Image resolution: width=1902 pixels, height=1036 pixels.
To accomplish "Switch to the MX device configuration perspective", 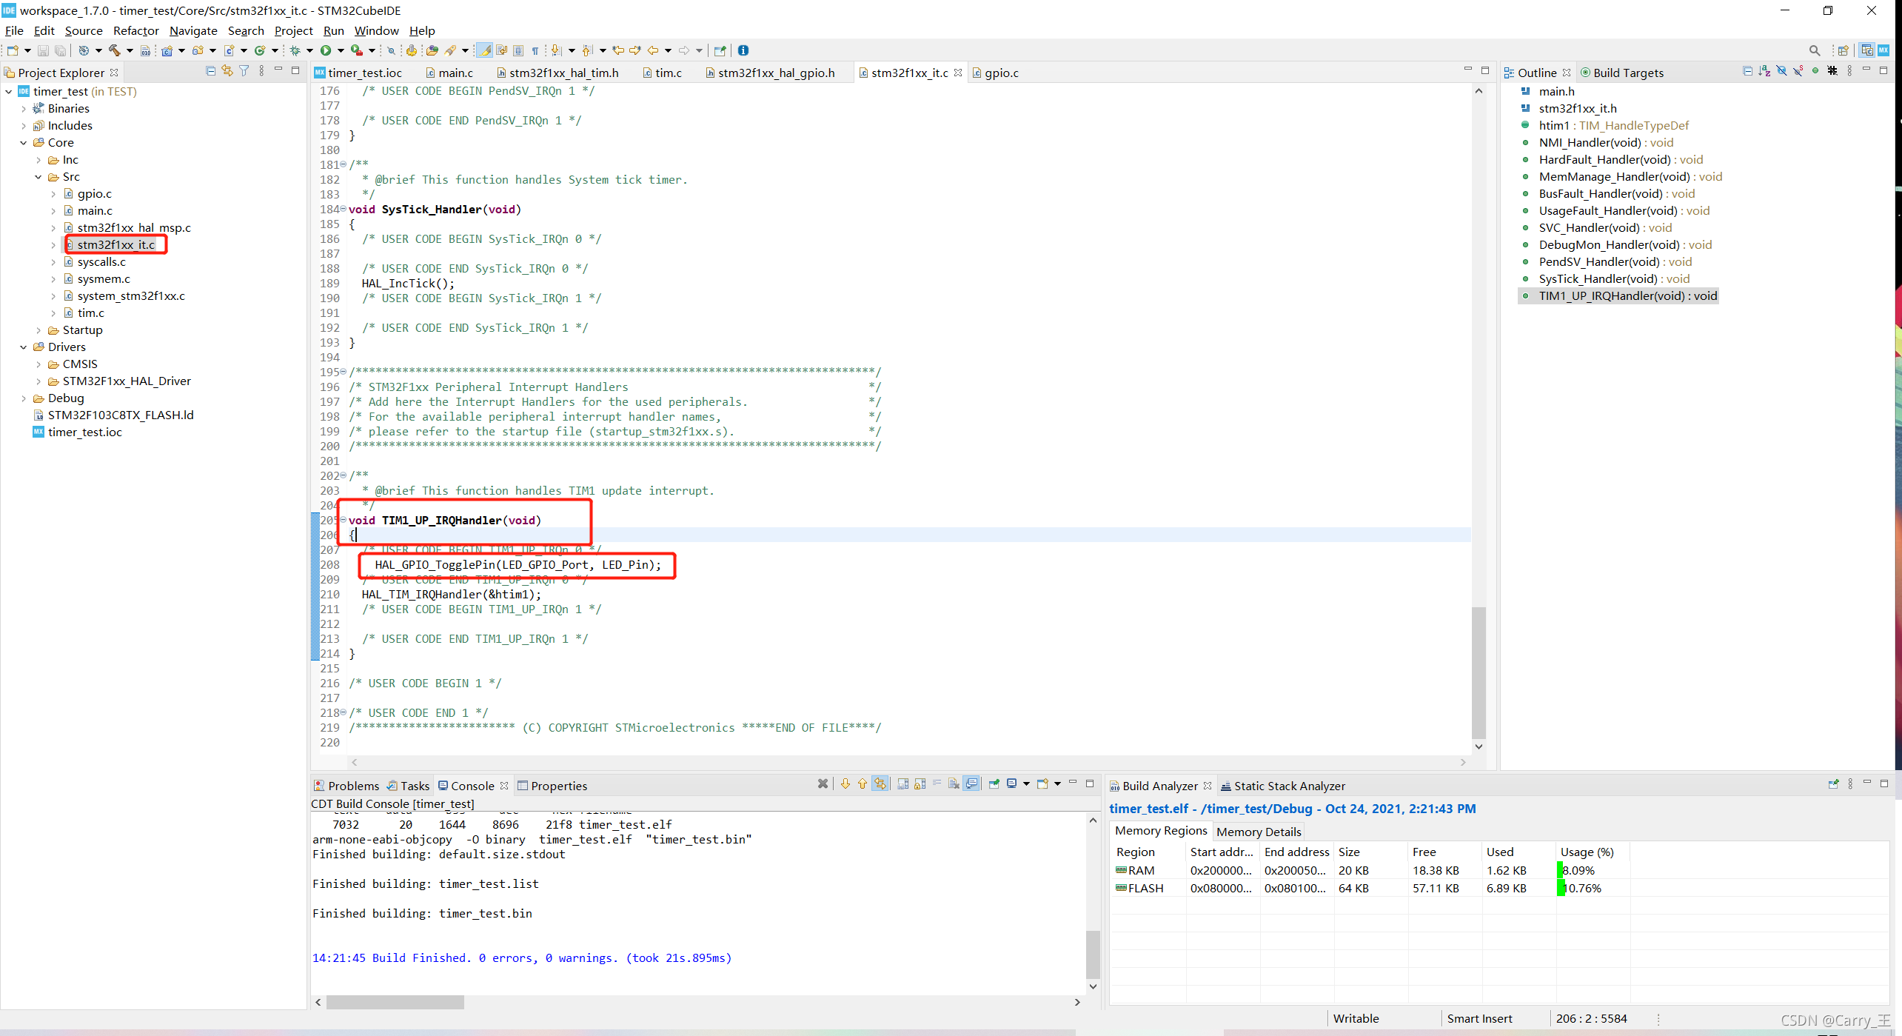I will coord(1883,50).
